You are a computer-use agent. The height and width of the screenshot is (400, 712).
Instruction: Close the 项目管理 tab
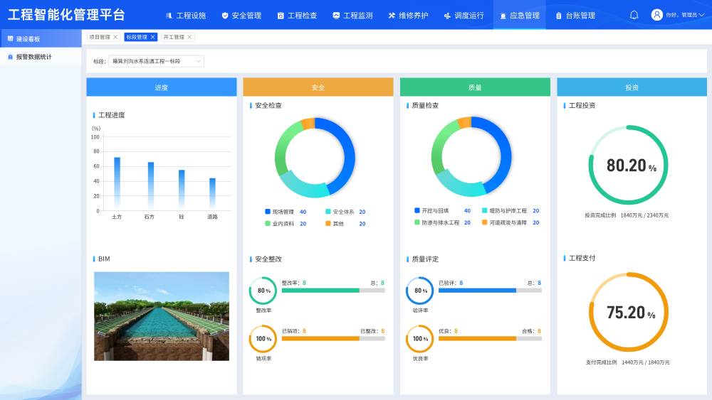(x=115, y=37)
